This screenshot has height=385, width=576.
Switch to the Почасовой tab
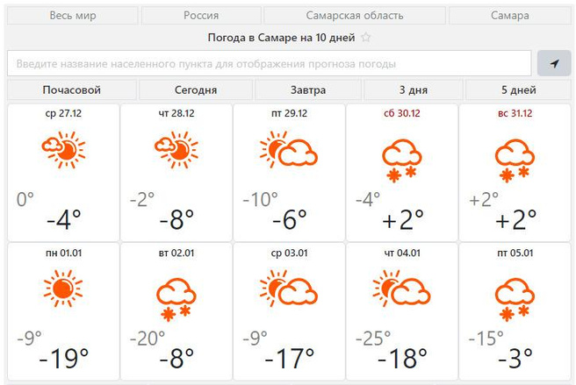(71, 90)
